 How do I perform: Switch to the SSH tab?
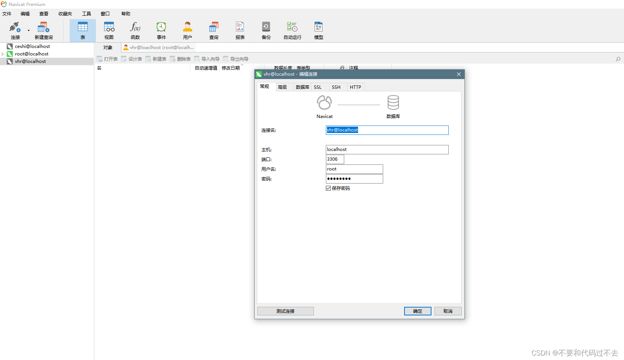pyautogui.click(x=336, y=87)
